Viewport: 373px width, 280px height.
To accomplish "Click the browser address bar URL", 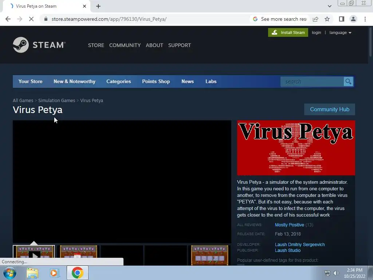I will (109, 19).
